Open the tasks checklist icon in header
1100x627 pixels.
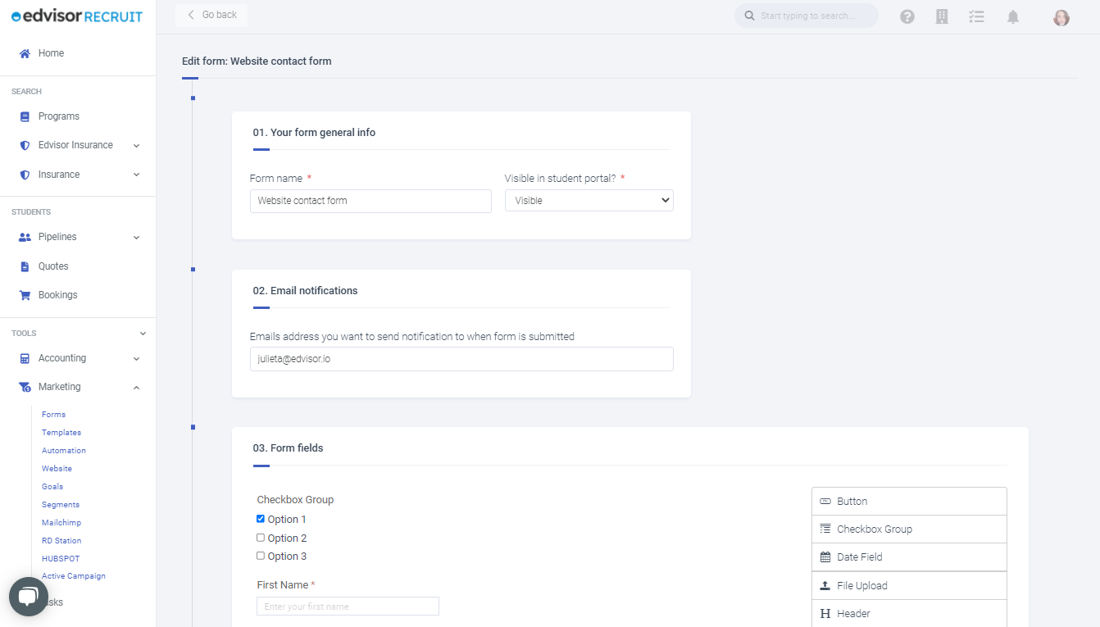(976, 16)
